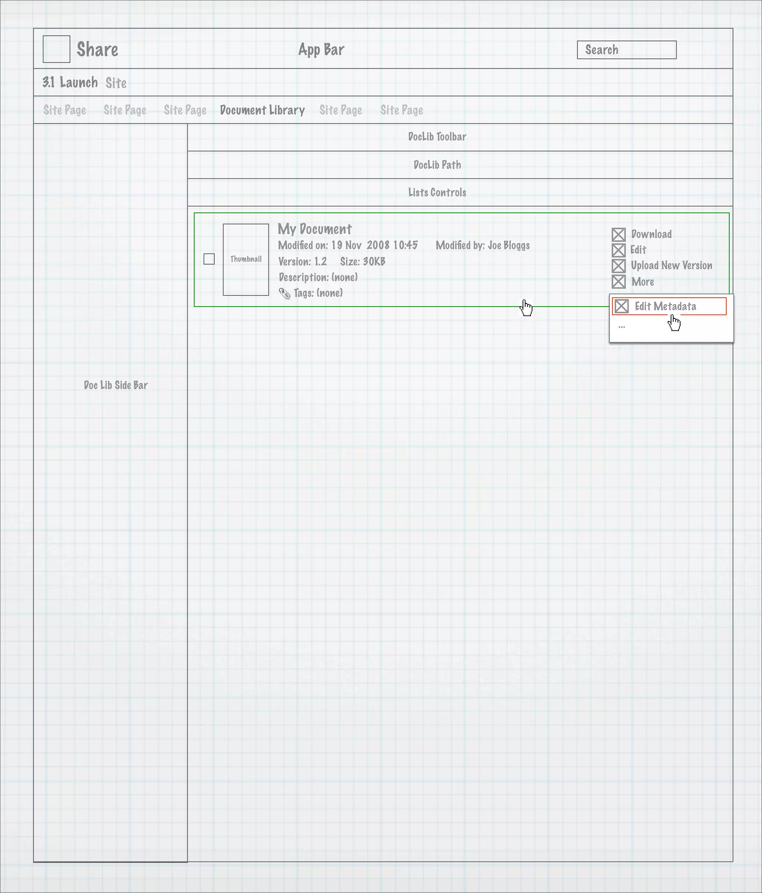Click the Upload New Version icon

pyautogui.click(x=618, y=266)
